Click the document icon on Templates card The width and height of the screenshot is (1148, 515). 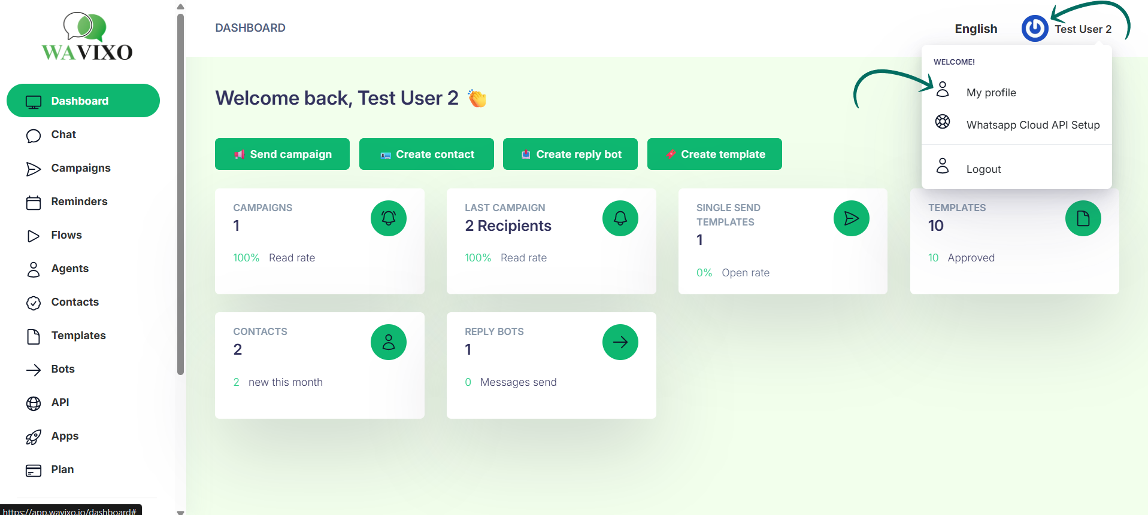coord(1083,218)
